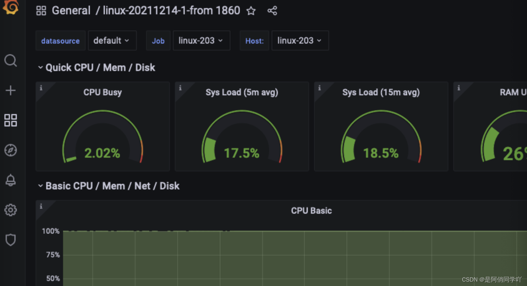This screenshot has width=527, height=286.
Task: Click the Host: variable label
Action: (x=254, y=41)
